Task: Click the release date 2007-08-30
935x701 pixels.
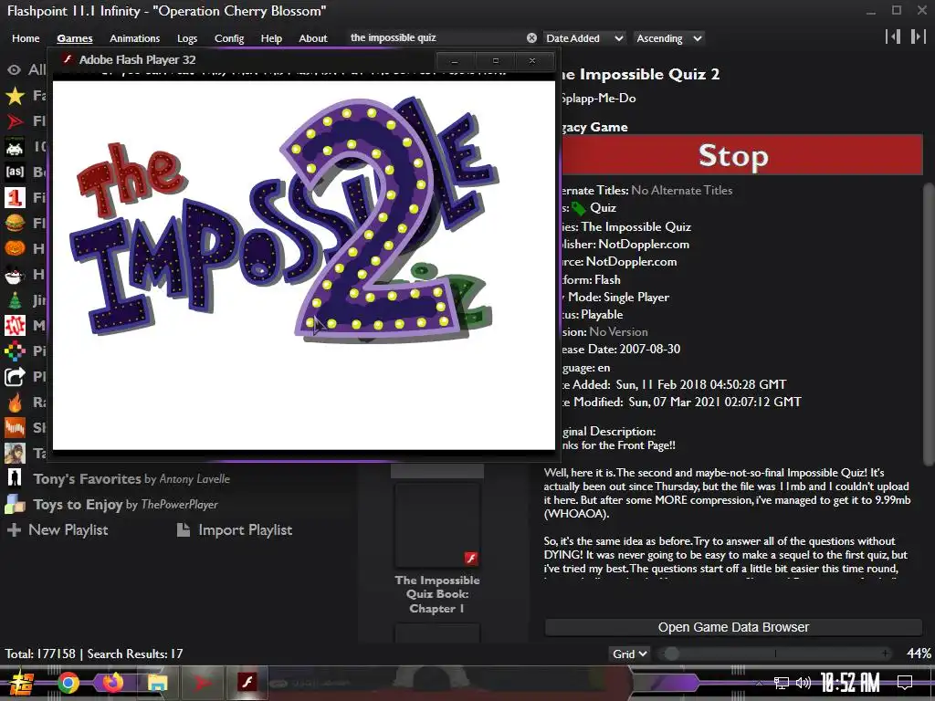Action: (x=649, y=350)
